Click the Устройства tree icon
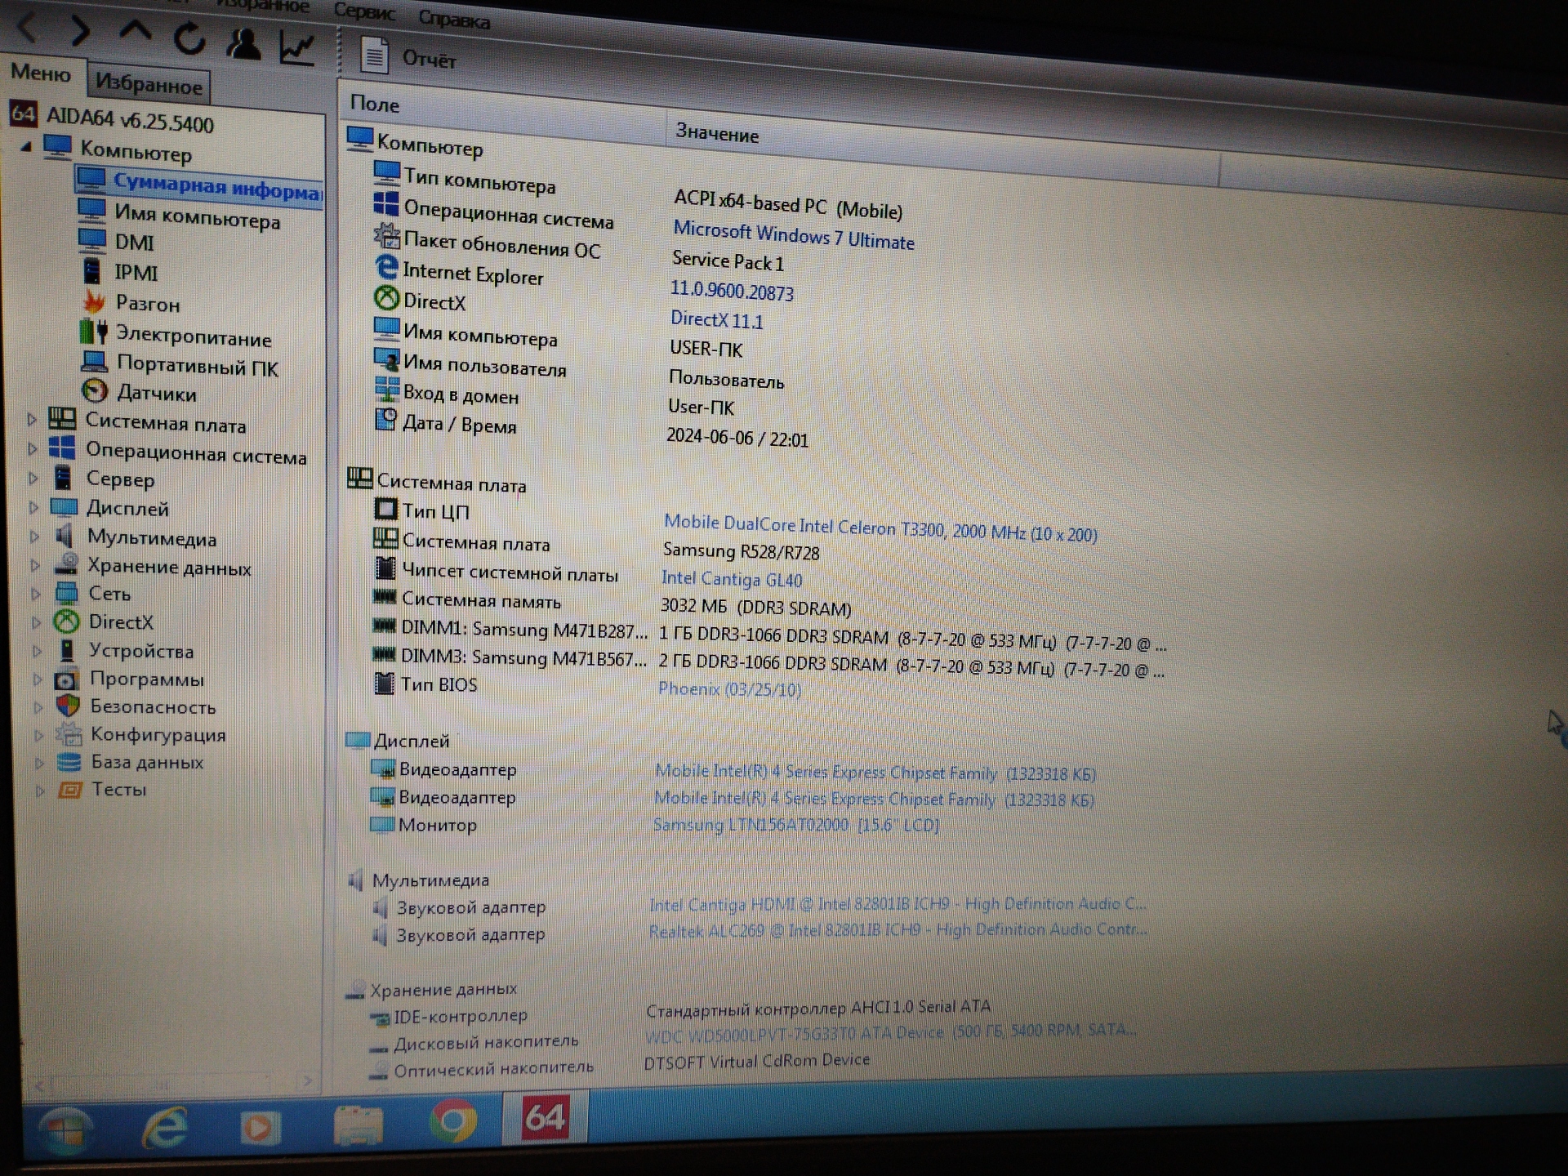 (x=67, y=650)
